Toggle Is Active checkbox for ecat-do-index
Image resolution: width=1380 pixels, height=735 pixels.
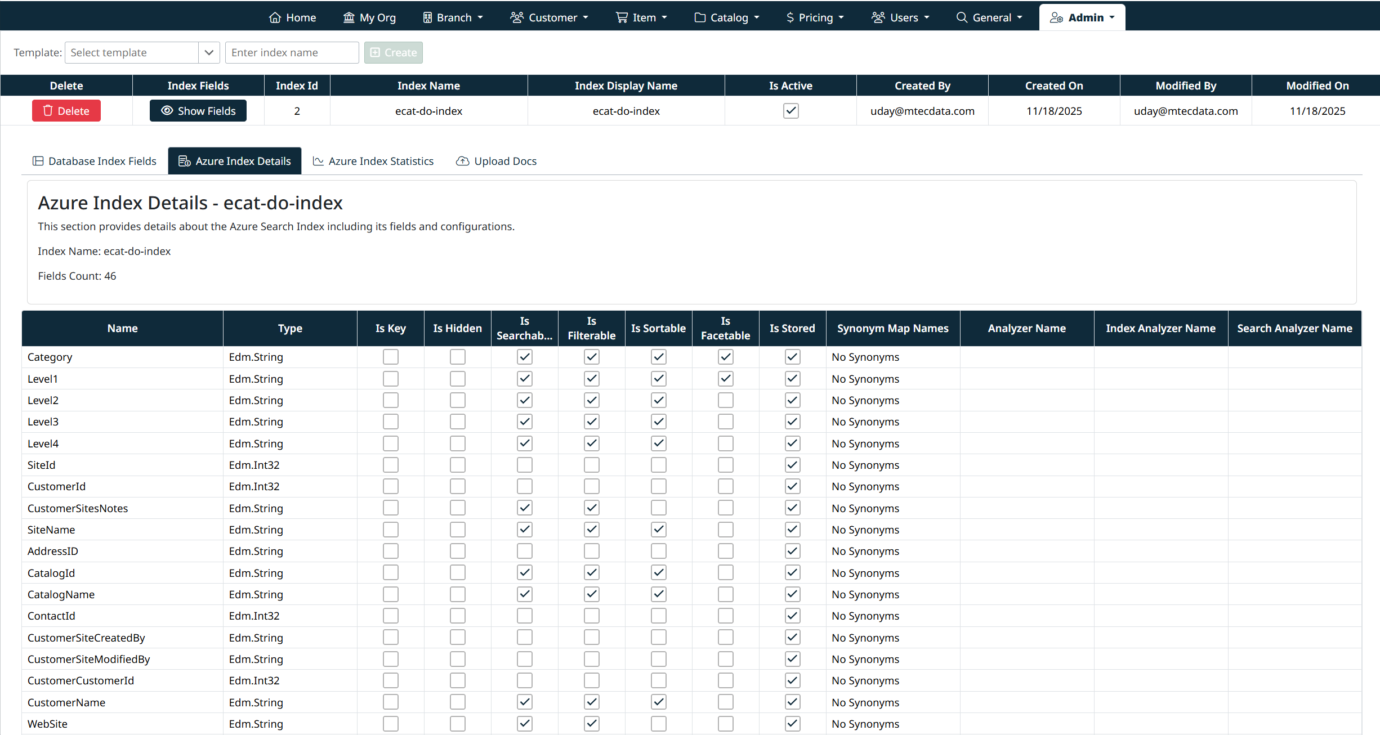(791, 111)
